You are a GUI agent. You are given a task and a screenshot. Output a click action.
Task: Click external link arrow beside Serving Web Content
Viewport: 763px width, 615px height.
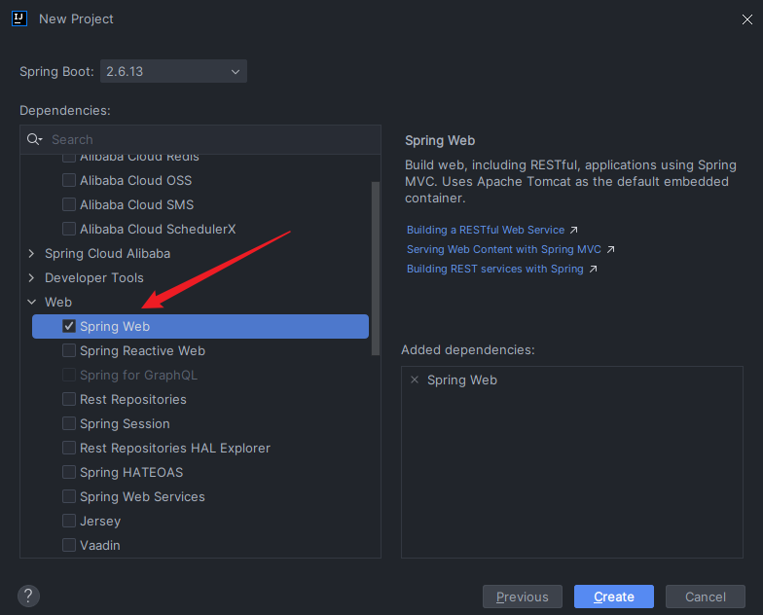click(x=611, y=249)
